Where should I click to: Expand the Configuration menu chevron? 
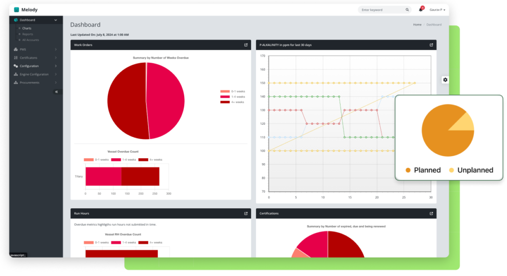[x=55, y=66]
